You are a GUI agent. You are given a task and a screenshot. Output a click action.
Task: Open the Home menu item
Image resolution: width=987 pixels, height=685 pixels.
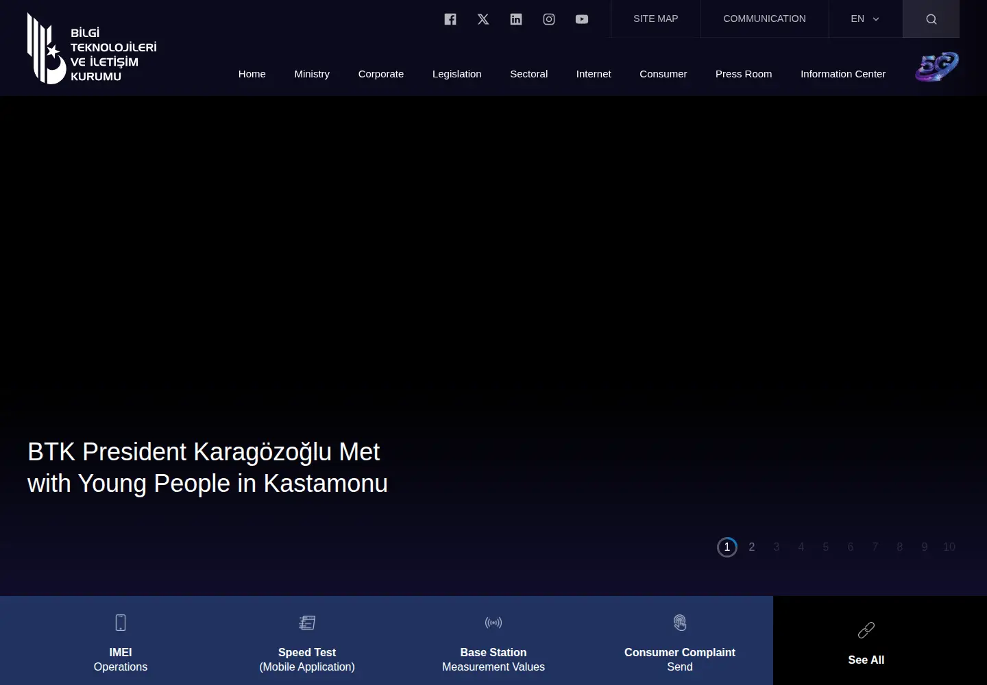(x=252, y=74)
